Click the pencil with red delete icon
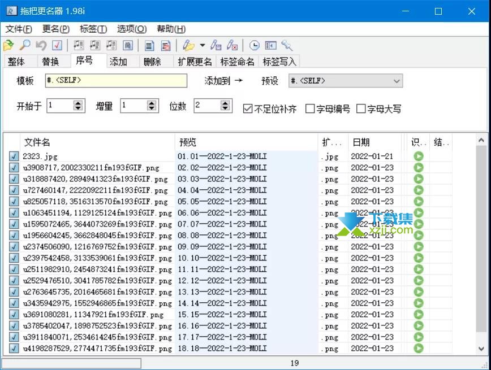The height and width of the screenshot is (370, 491). [232, 46]
